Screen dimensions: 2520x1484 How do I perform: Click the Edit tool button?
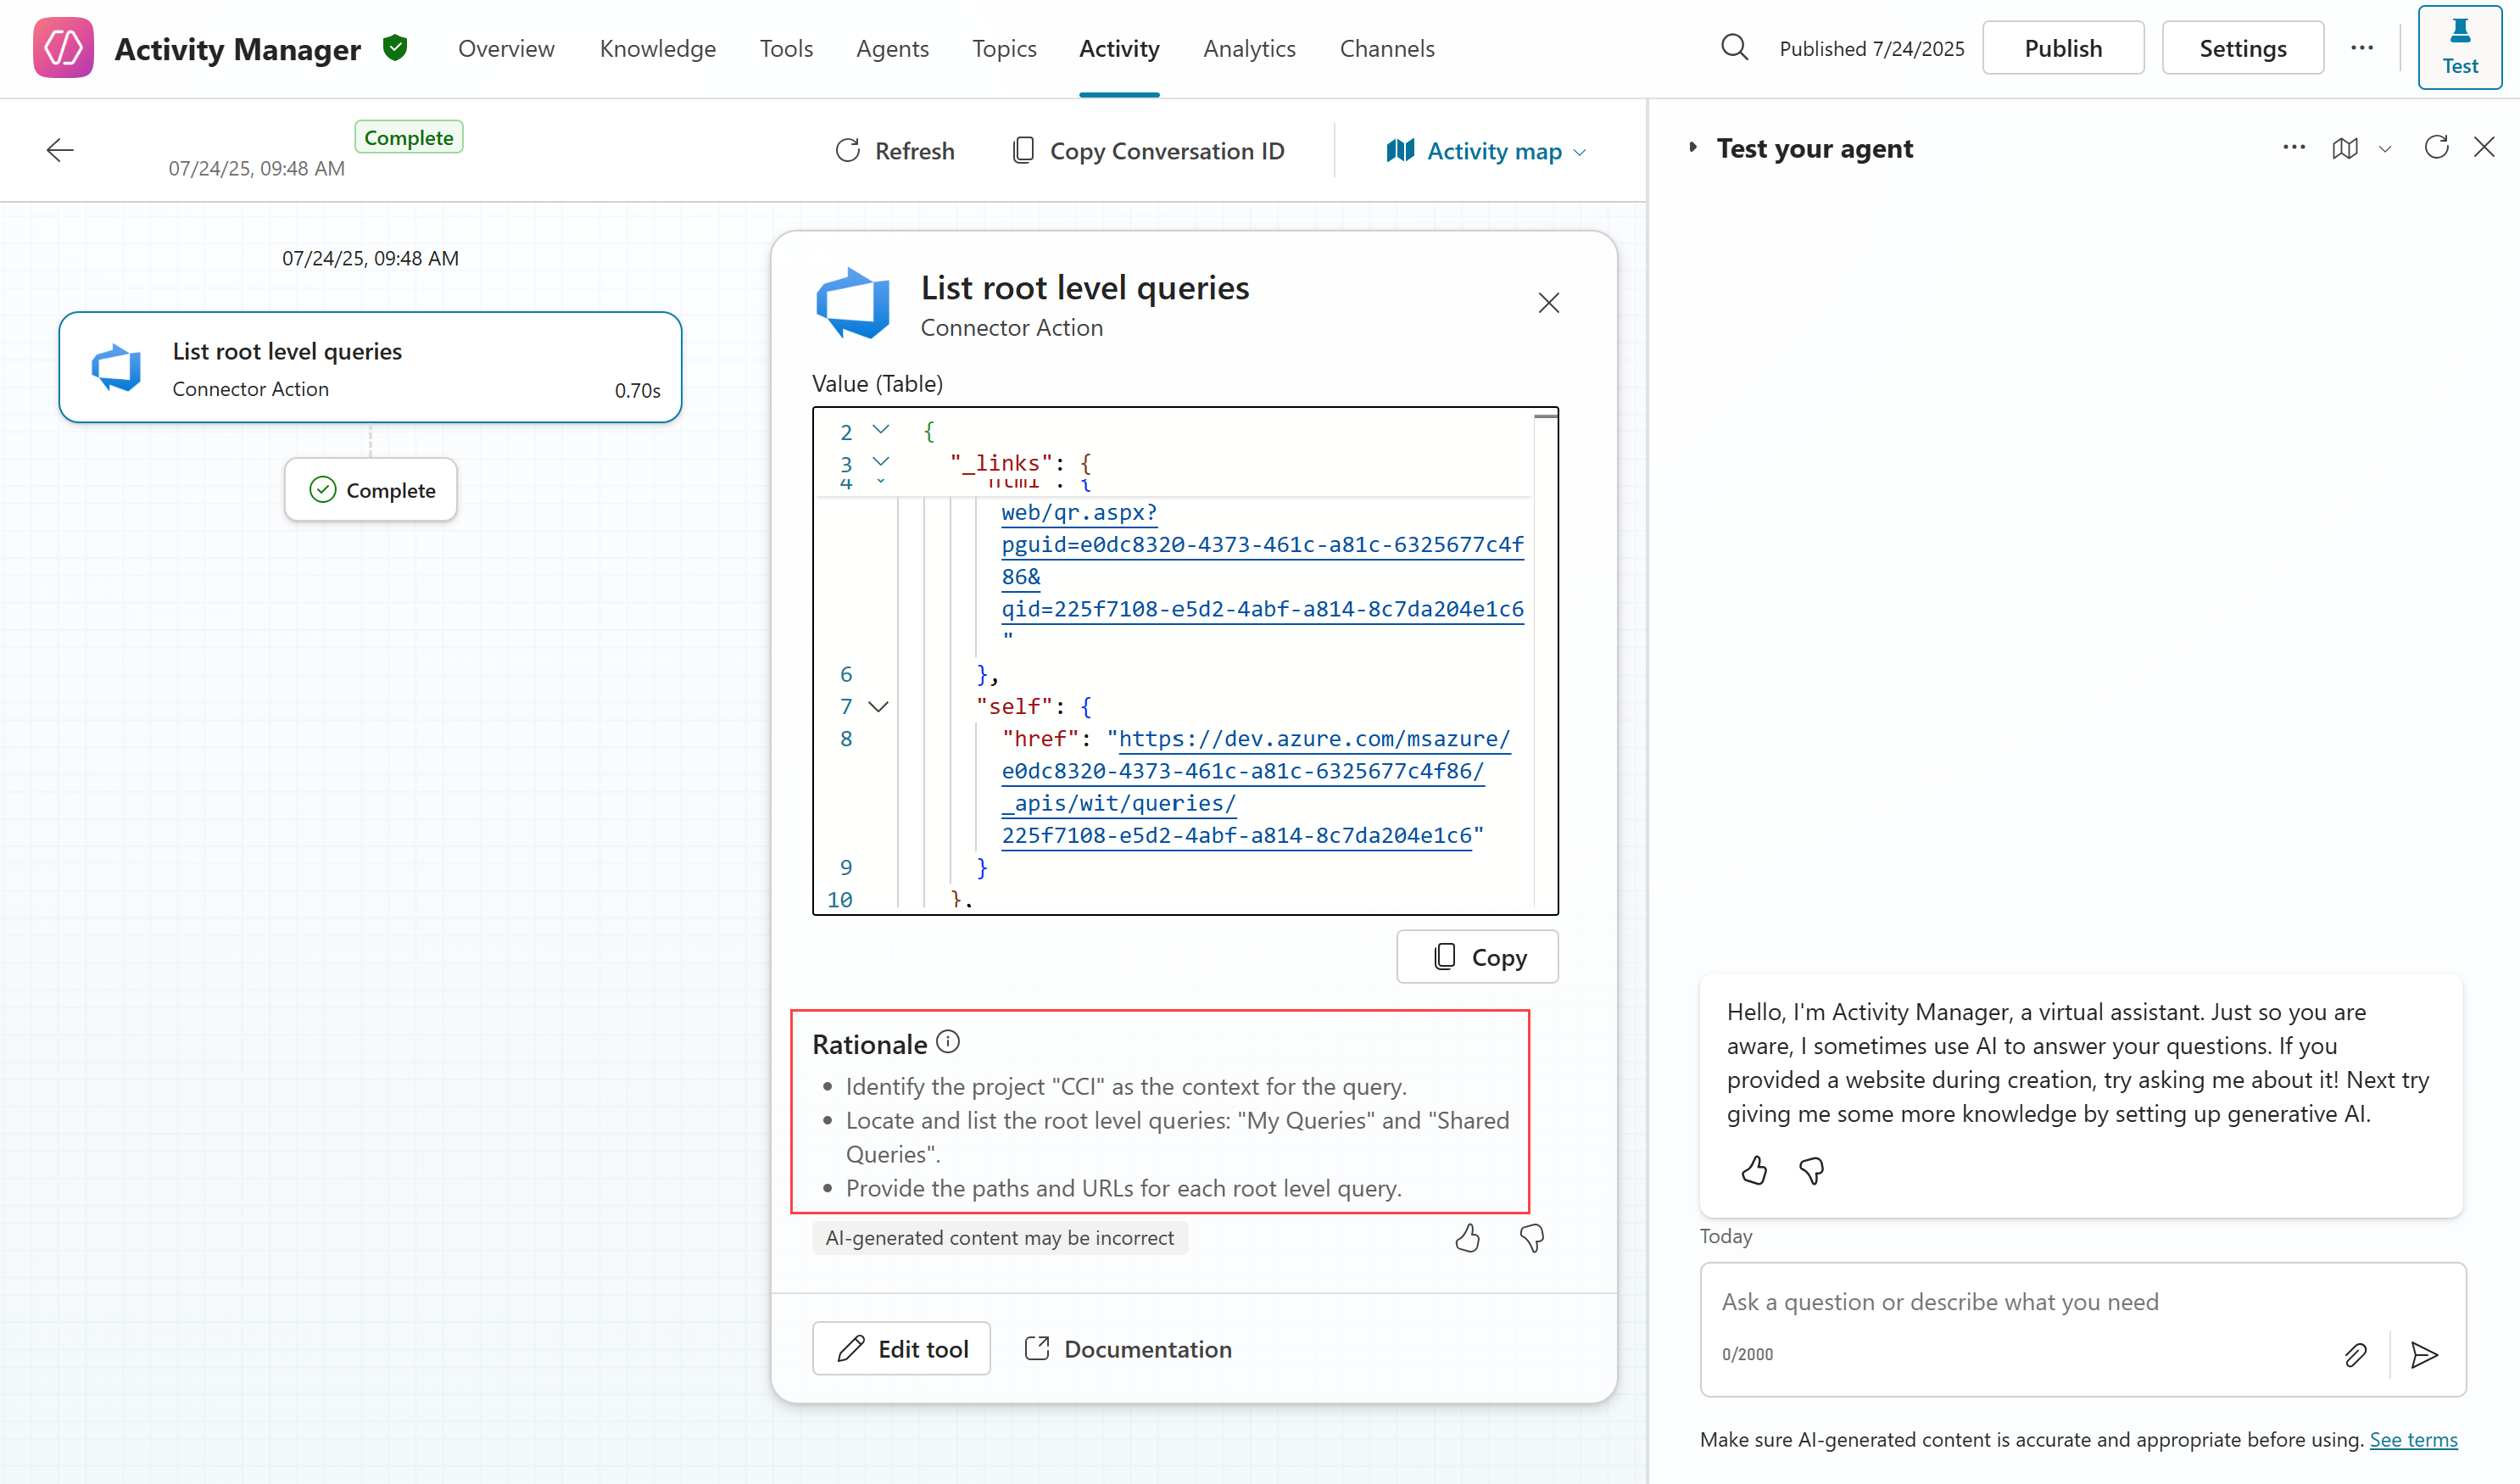pyautogui.click(x=901, y=1348)
